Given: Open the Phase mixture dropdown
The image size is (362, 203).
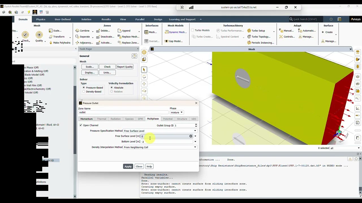Looking at the screenshot, I should tap(176, 112).
